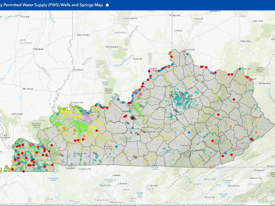Click the Terre Haute label
Viewport: 275px width, 206px height.
pos(83,35)
